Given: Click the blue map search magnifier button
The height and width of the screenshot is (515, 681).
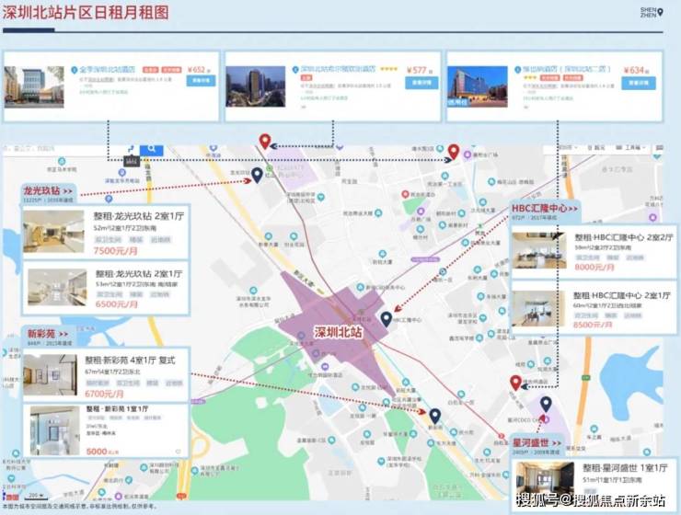Looking at the screenshot, I should tap(152, 150).
